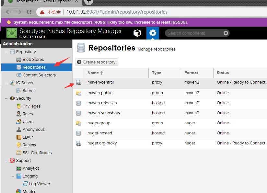Screen dimensions: 267x193
Task: Click the Log Viewer scroll icon
Action: pyautogui.click(x=25, y=184)
